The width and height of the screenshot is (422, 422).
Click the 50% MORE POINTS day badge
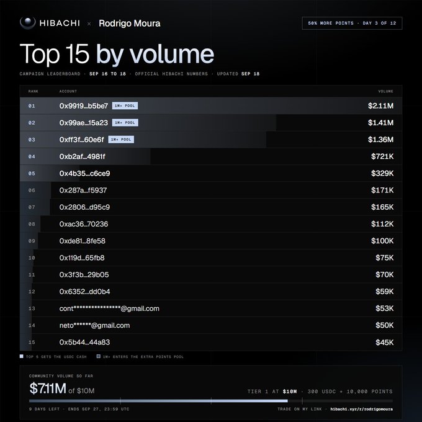[x=352, y=23]
